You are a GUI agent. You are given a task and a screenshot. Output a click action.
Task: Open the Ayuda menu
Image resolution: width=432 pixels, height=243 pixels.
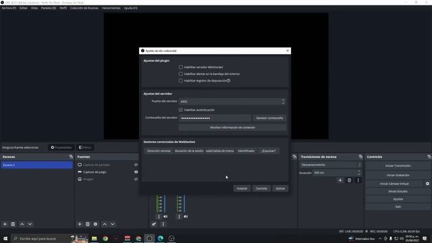130,8
